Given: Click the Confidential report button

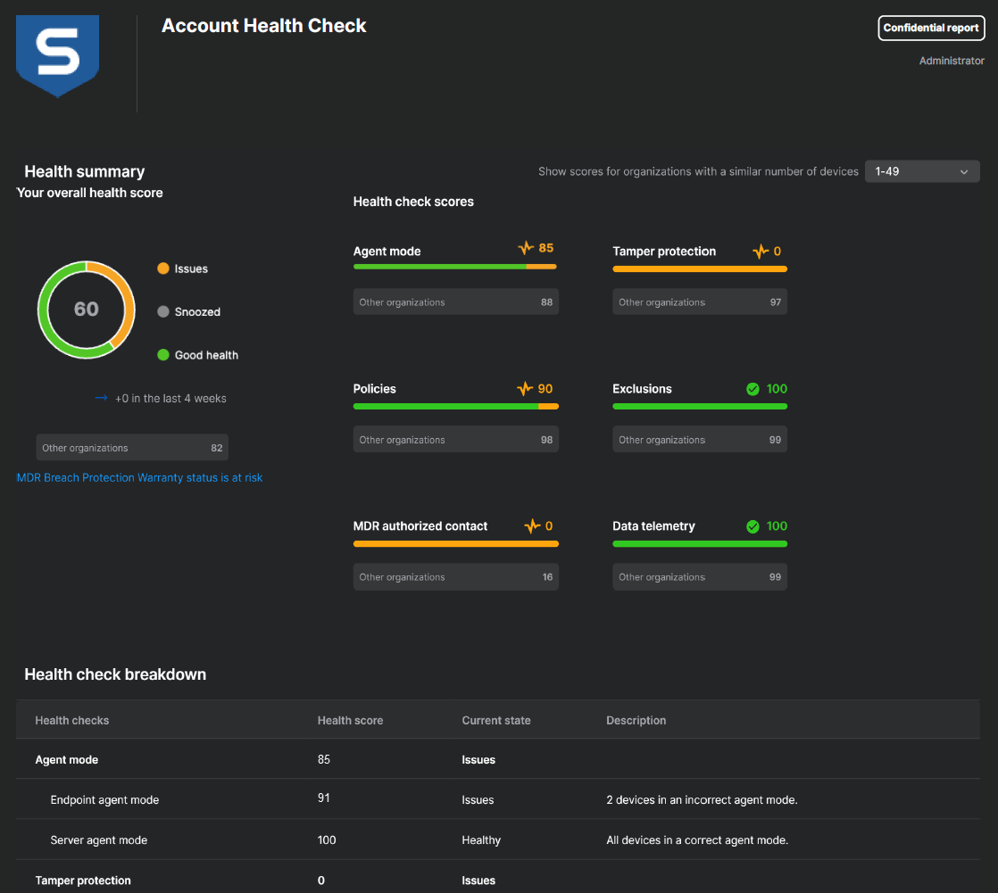Looking at the screenshot, I should click(931, 28).
